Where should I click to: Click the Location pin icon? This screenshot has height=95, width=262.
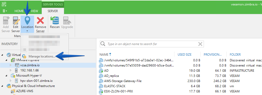[27, 20]
